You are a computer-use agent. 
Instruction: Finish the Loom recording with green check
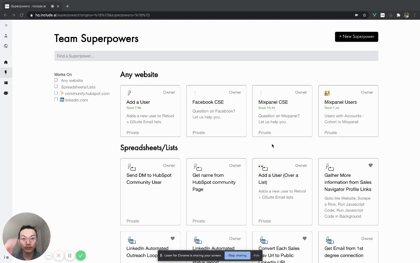(81, 255)
